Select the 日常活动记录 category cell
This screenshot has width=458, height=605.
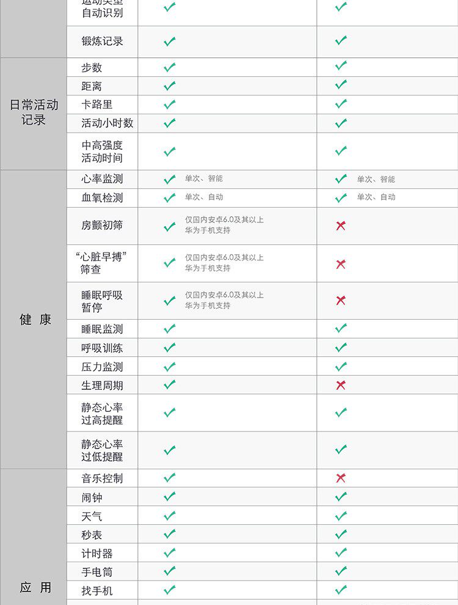pos(34,112)
